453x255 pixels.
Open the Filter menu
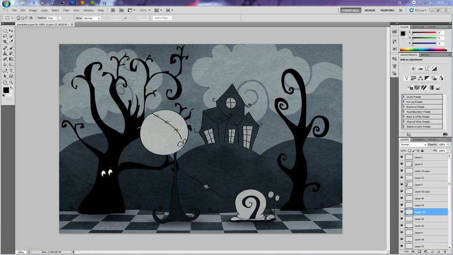pyautogui.click(x=66, y=10)
